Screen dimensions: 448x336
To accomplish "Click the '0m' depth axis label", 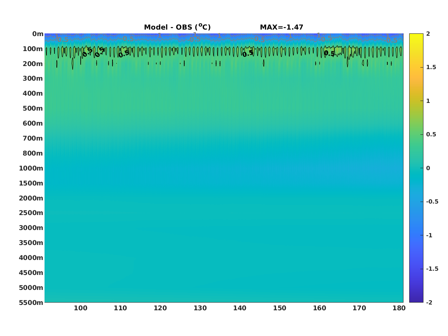I will (x=38, y=34).
